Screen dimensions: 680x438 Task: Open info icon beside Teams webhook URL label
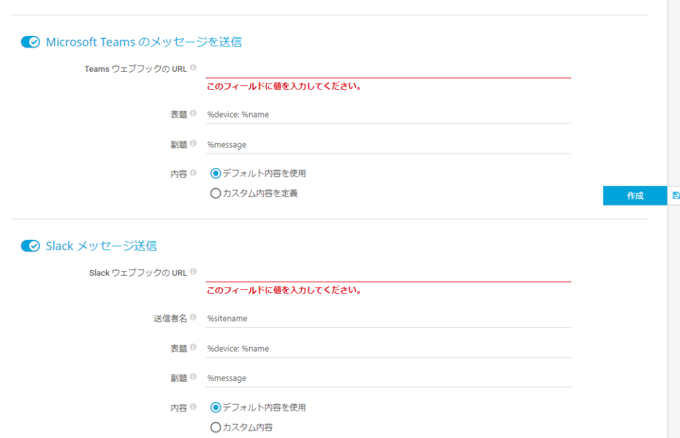193,68
